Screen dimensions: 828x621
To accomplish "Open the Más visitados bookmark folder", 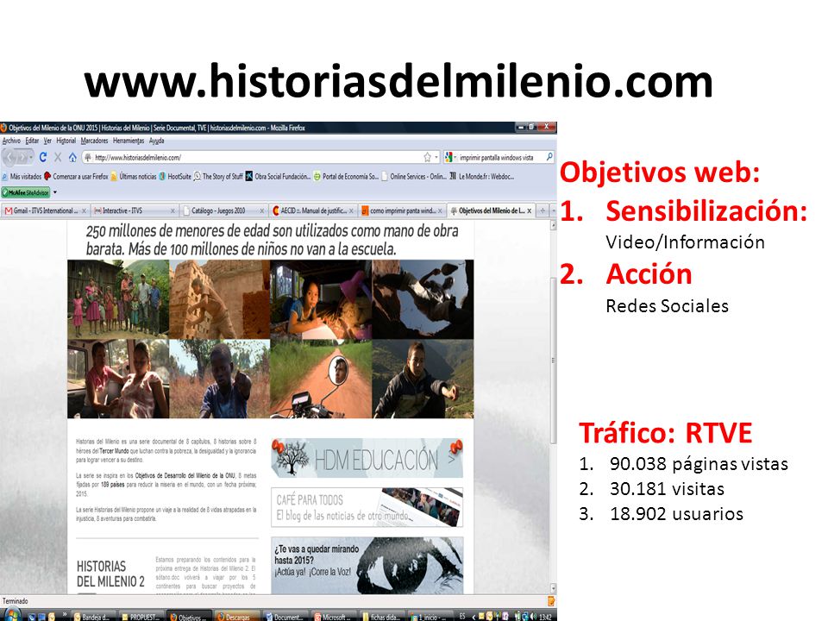I will click(22, 176).
